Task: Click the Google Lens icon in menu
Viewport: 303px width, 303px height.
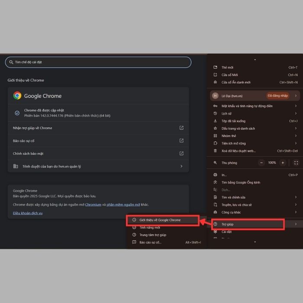Action: (x=215, y=182)
